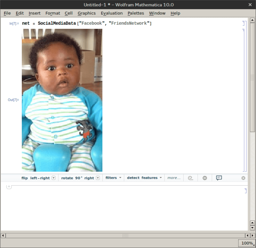Select the baby photo output image
The image size is (256, 248).
62,100
